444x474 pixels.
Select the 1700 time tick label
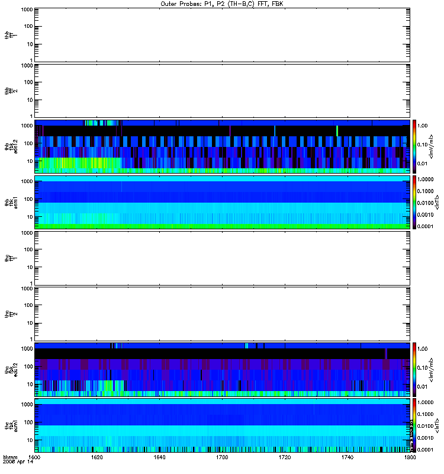click(x=222, y=457)
